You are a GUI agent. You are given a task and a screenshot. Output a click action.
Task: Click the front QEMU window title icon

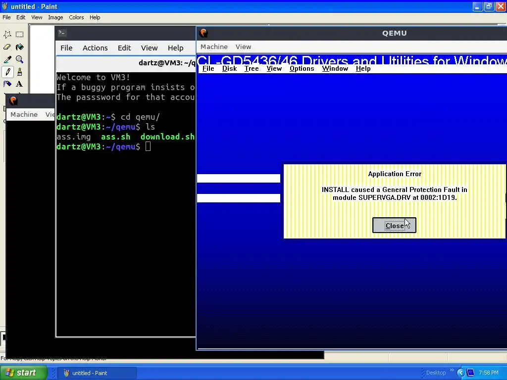pyautogui.click(x=203, y=33)
